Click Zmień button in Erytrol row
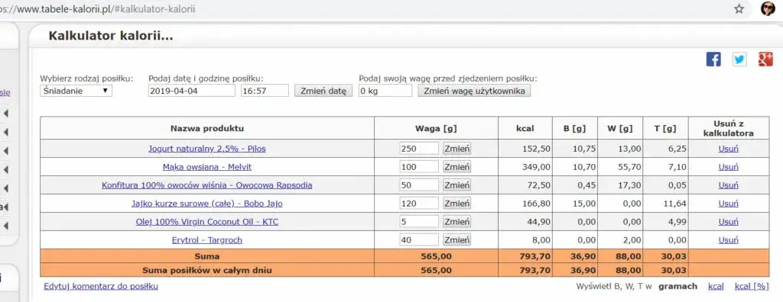This screenshot has height=302, width=783. pyautogui.click(x=457, y=239)
